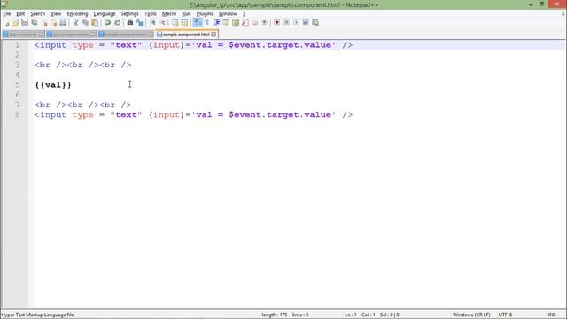Image resolution: width=567 pixels, height=319 pixels.
Task: Click the Zoom In toolbar icon
Action: [x=152, y=23]
